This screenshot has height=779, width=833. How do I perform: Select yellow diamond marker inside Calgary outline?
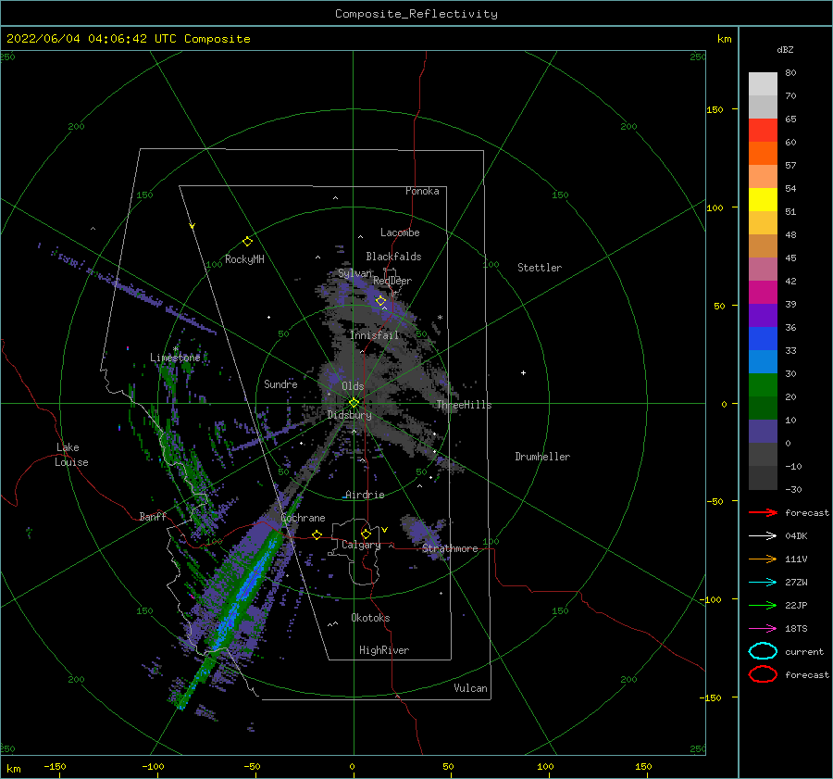coord(366,534)
